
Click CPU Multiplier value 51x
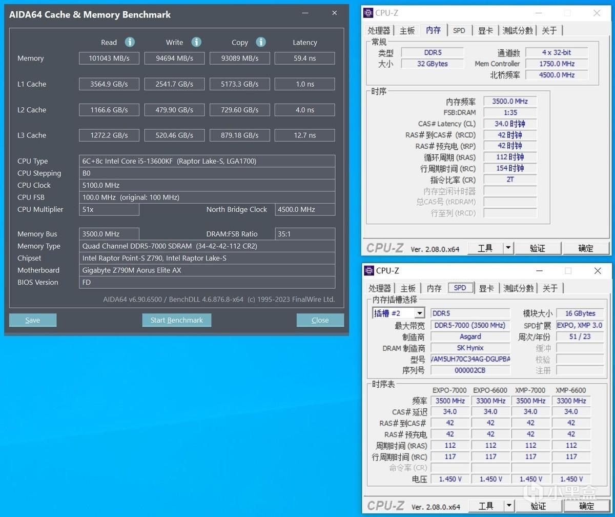pos(109,209)
